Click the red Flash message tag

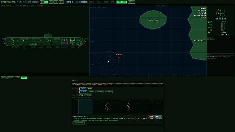tap(151, 116)
